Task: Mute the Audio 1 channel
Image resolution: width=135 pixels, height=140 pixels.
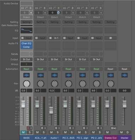Action: tap(51, 132)
